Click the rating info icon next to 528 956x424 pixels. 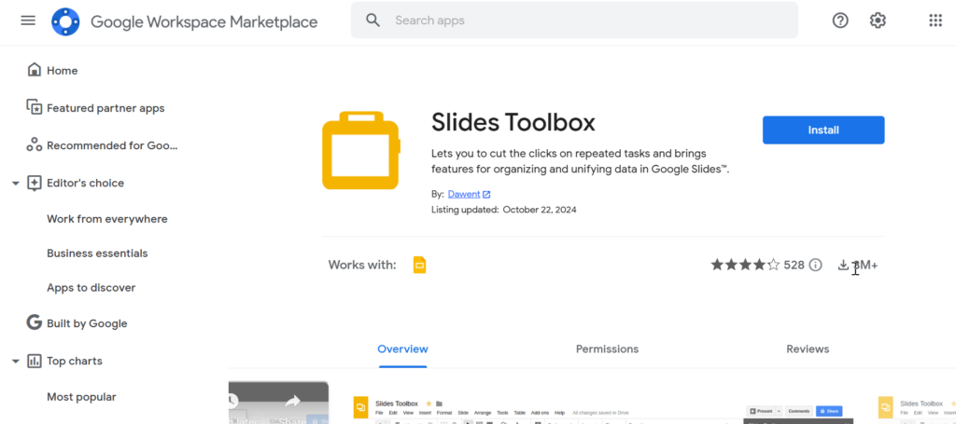point(816,266)
